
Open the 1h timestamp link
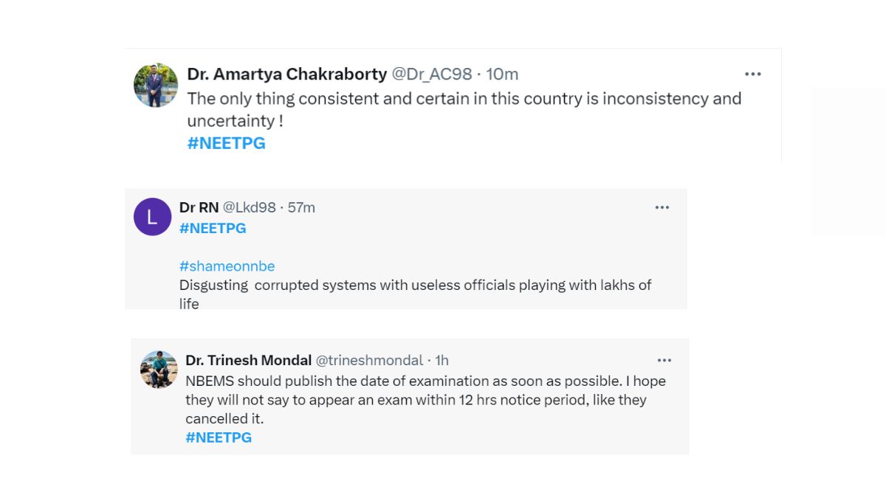pyautogui.click(x=442, y=361)
